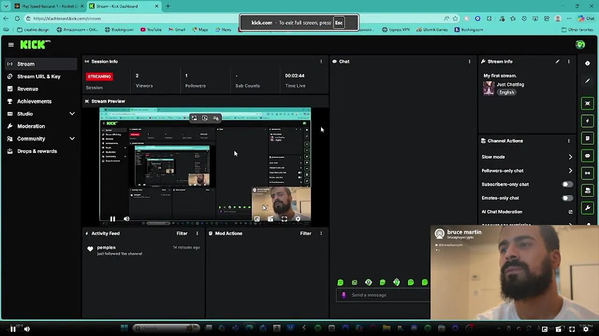Open browser tab list dropdown arrow

6,6
